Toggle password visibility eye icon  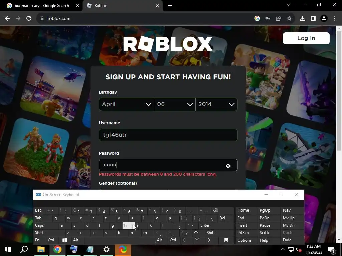tap(228, 166)
